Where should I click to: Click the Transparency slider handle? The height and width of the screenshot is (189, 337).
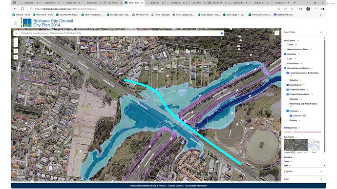292,132
